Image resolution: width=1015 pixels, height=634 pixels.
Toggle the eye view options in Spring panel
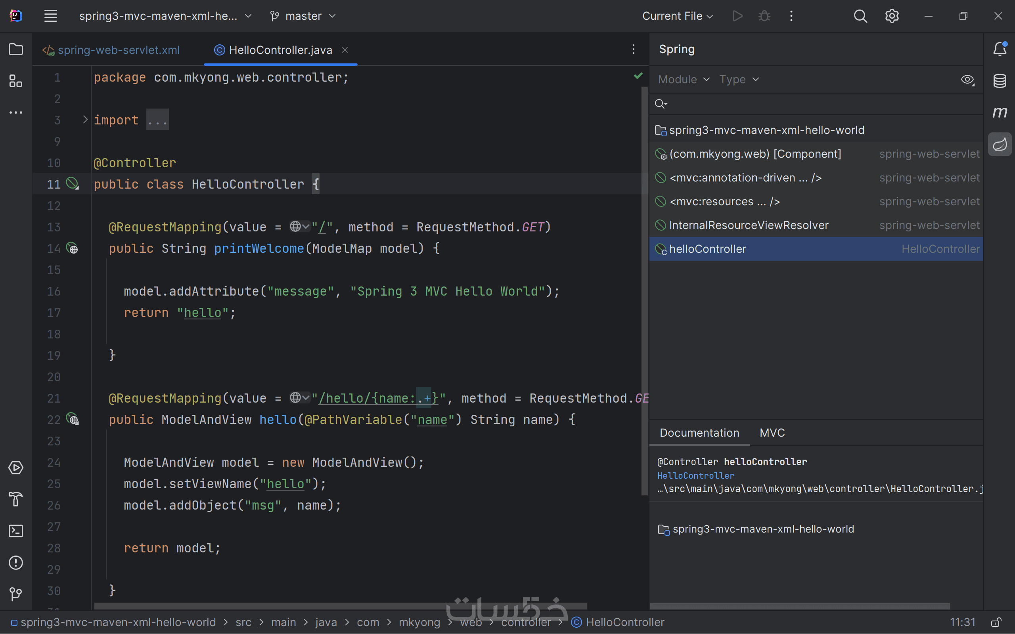967,80
